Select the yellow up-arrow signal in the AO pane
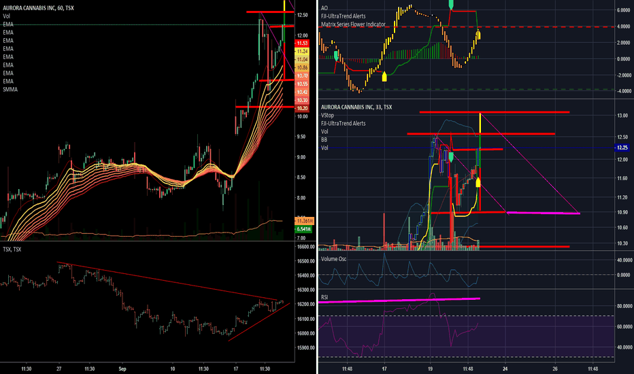The width and height of the screenshot is (634, 374). [384, 76]
